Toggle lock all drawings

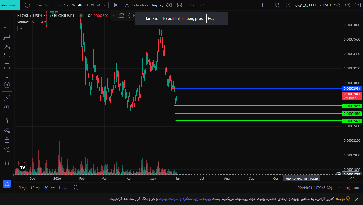click(7, 140)
